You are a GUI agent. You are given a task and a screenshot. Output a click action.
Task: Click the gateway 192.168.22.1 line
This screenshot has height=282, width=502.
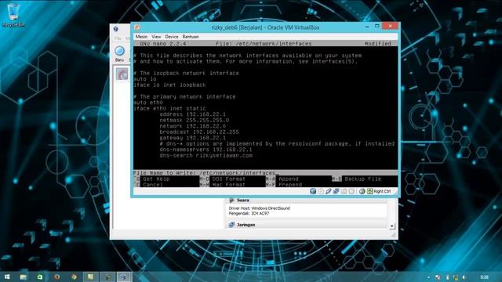[192, 138]
